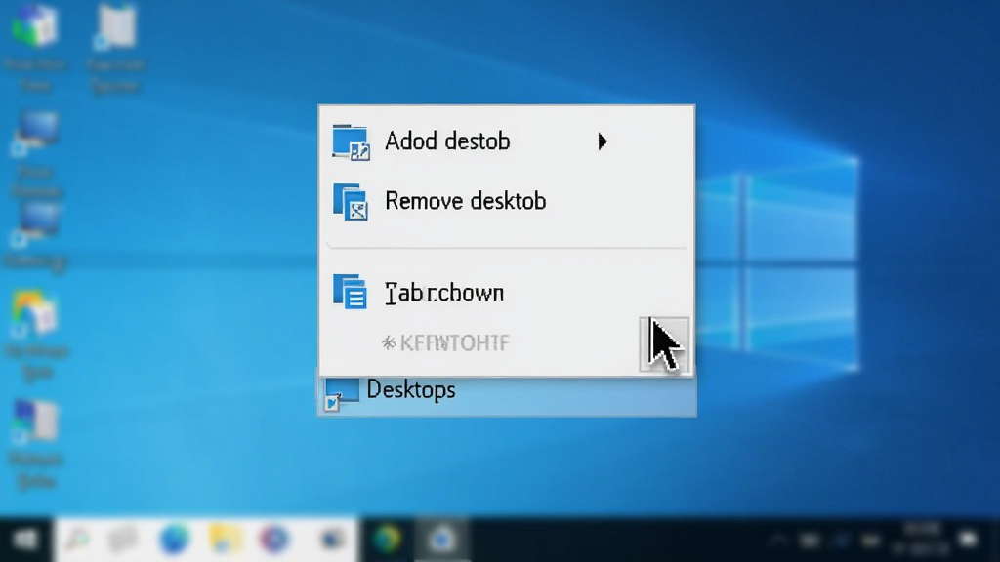Open the 'Adod destob' menu entry
Image resolution: width=1000 pixels, height=562 pixels.
507,140
